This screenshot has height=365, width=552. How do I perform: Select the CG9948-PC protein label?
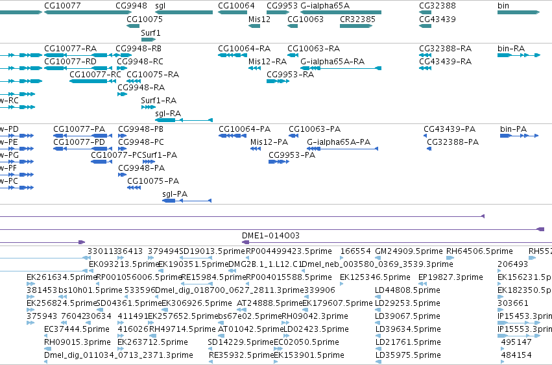pos(141,142)
